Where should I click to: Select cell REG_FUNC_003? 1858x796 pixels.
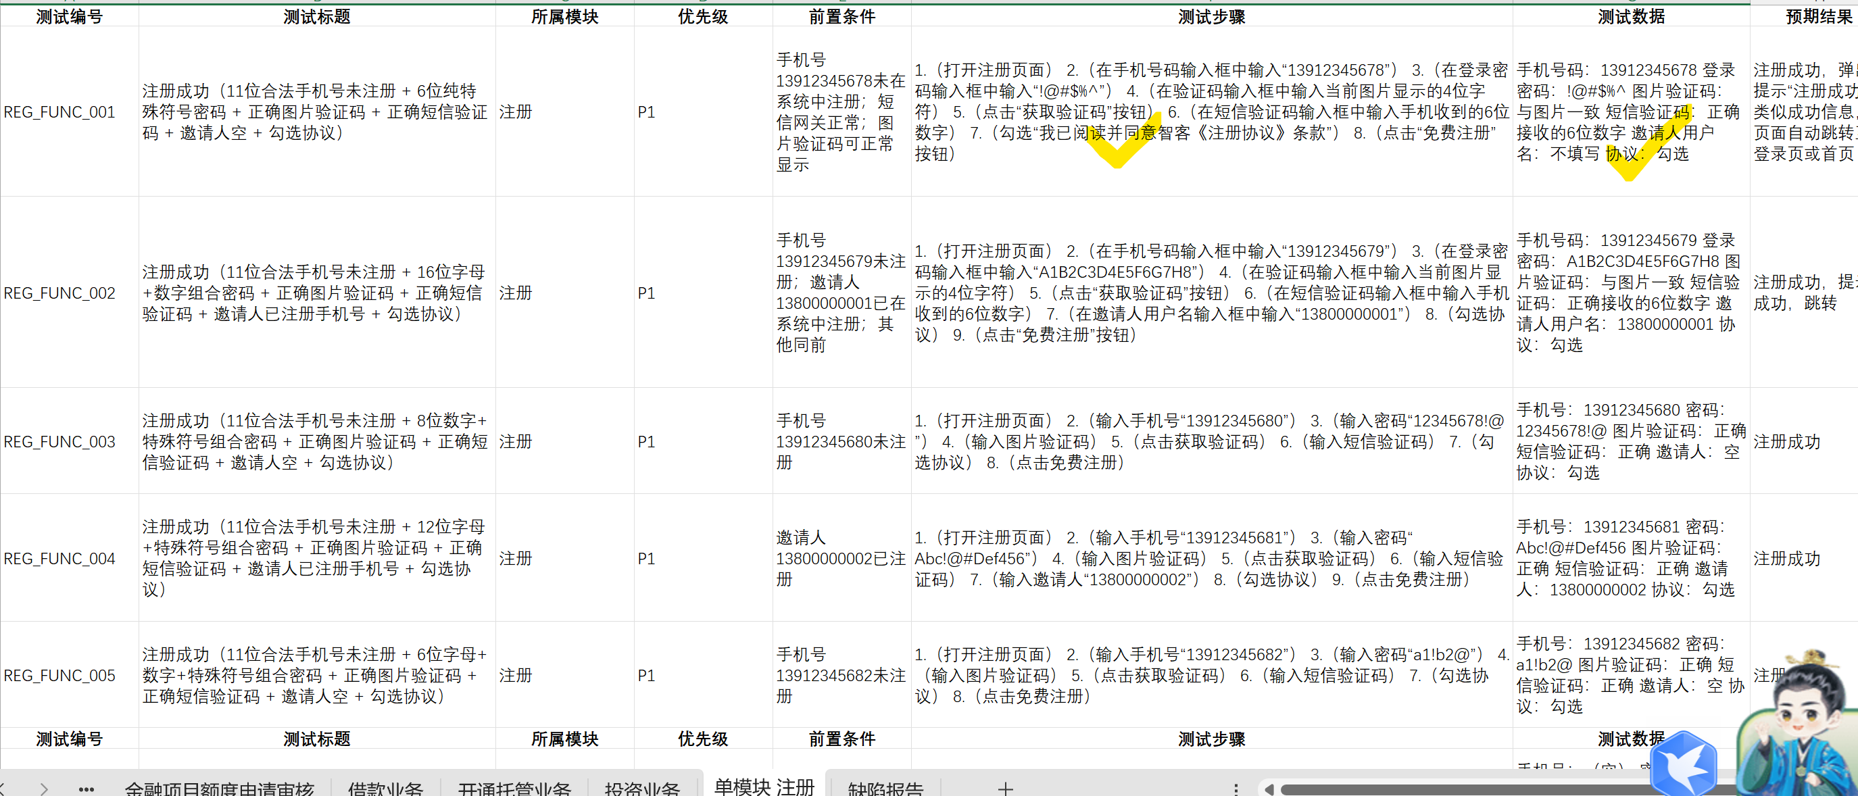[60, 441]
